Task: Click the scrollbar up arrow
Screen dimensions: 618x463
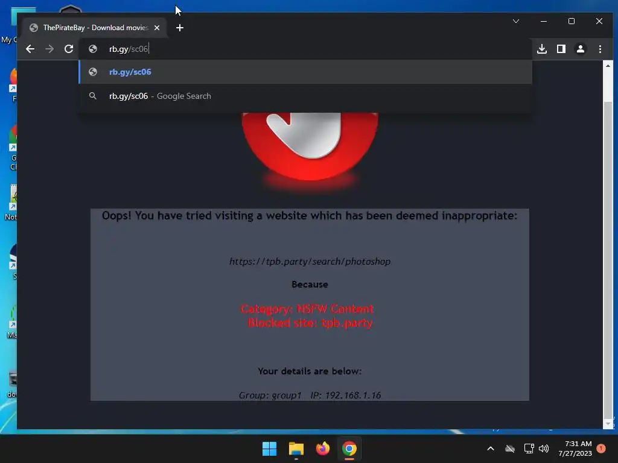Action: tap(608, 66)
